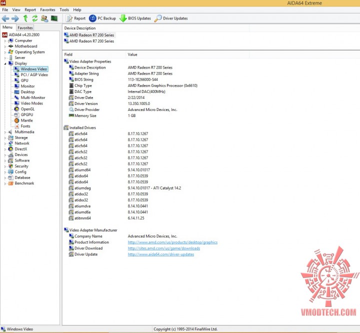360x333 pixels.
Task: Open the View menu
Action: [16, 9]
